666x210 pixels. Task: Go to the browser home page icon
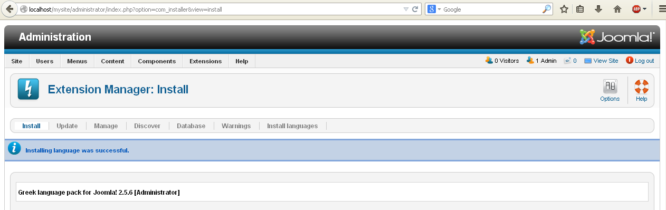pyautogui.click(x=617, y=9)
